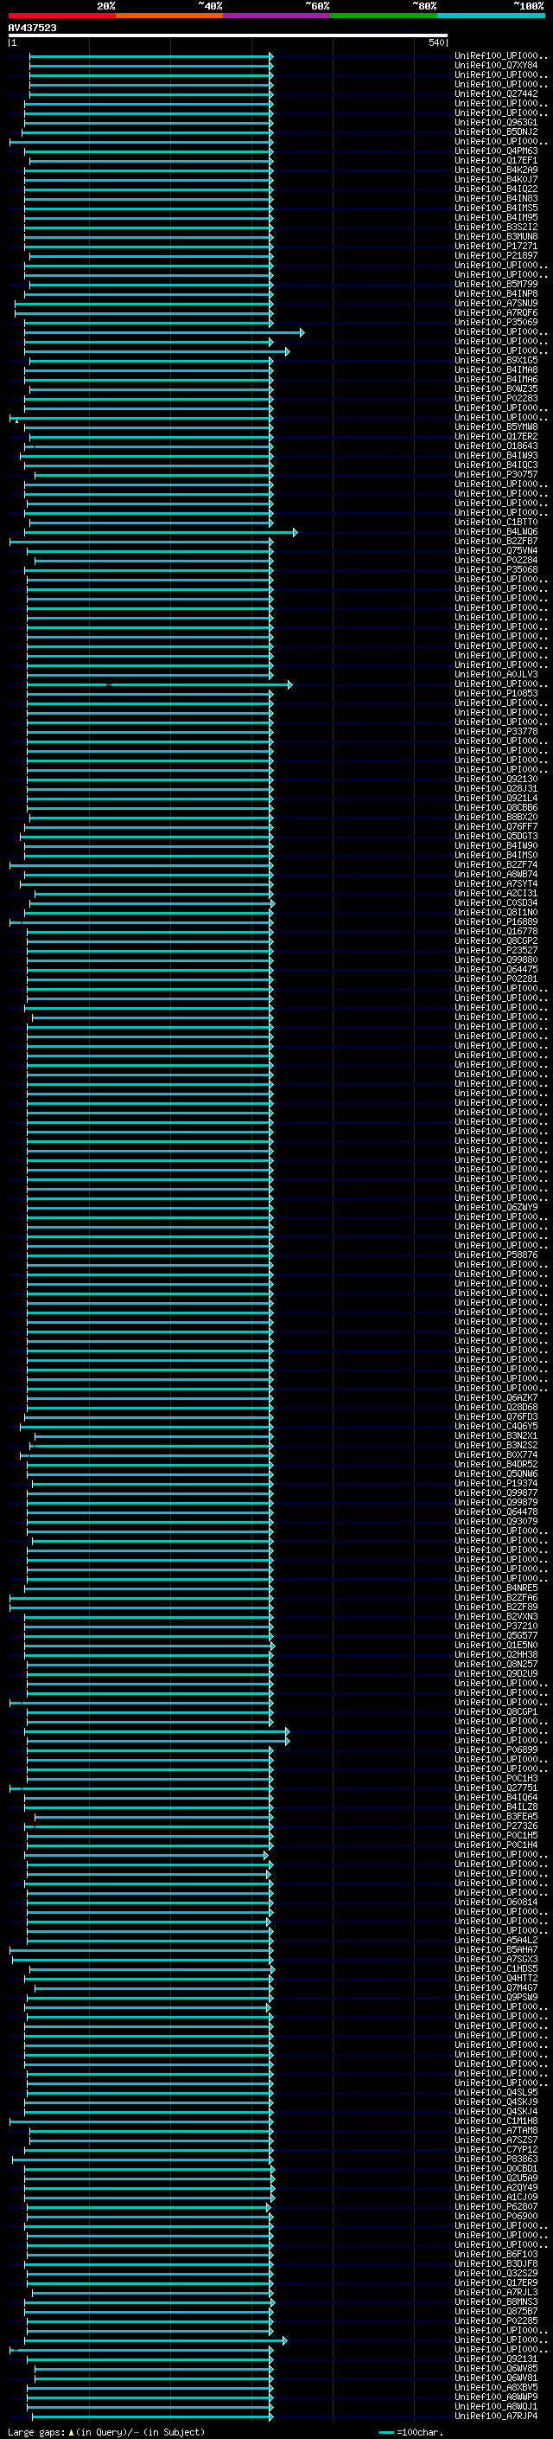Click the UniRef100_B4LWQ6 row label
553x2439 pixels.
coord(496,531)
